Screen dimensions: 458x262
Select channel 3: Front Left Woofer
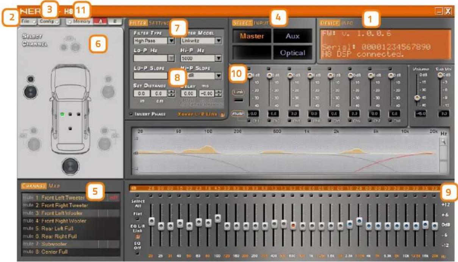71,213
